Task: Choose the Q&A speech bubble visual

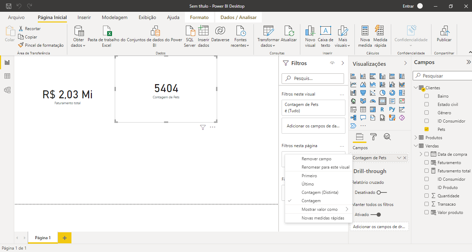Action: click(363, 118)
